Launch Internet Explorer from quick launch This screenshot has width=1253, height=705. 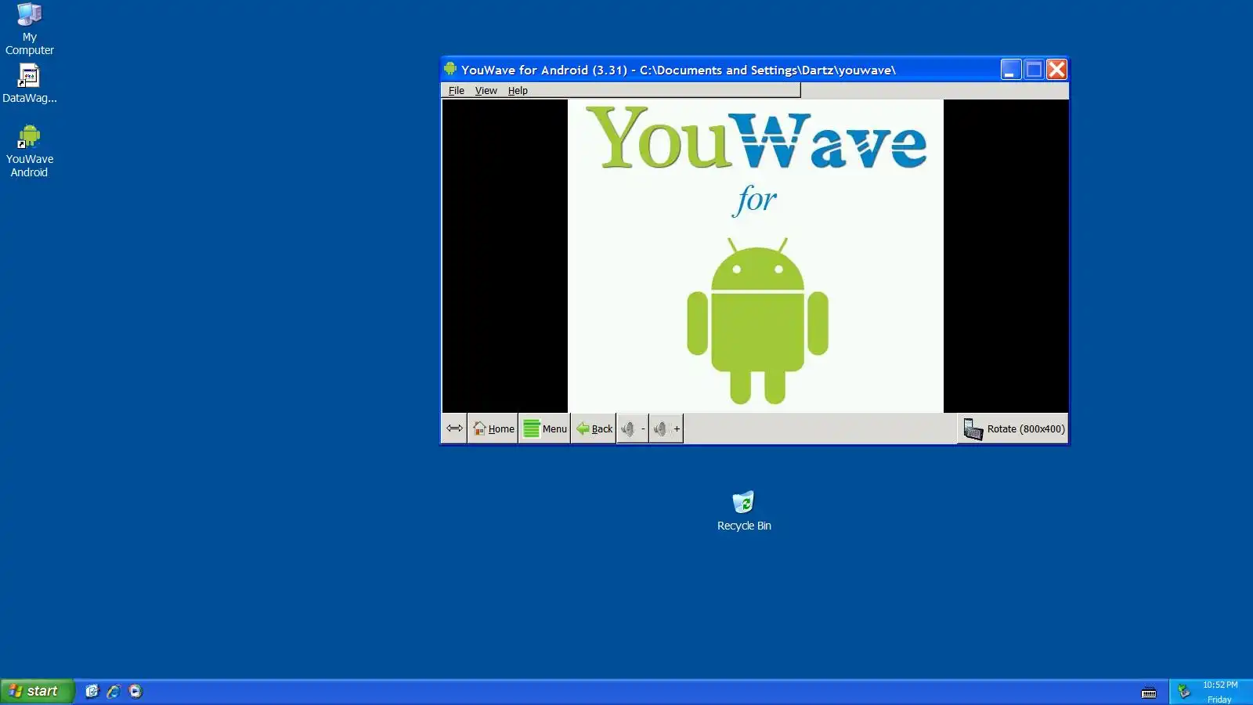pos(114,691)
